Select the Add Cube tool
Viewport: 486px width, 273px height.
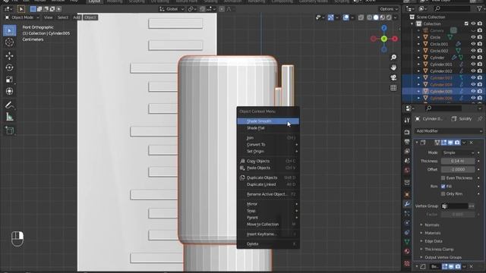(9, 130)
